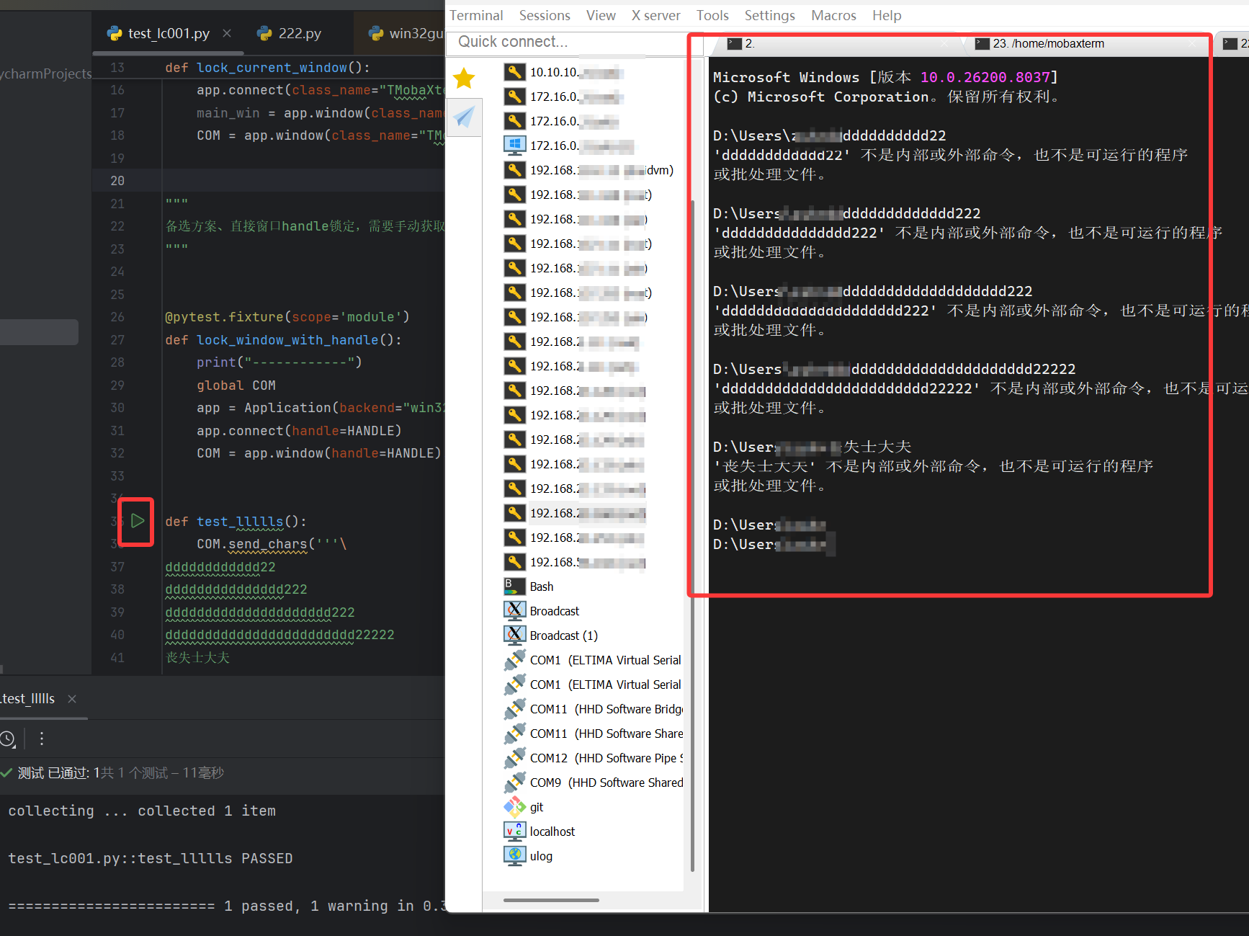
Task: Click the 'global COM' code line
Action: [x=236, y=385]
